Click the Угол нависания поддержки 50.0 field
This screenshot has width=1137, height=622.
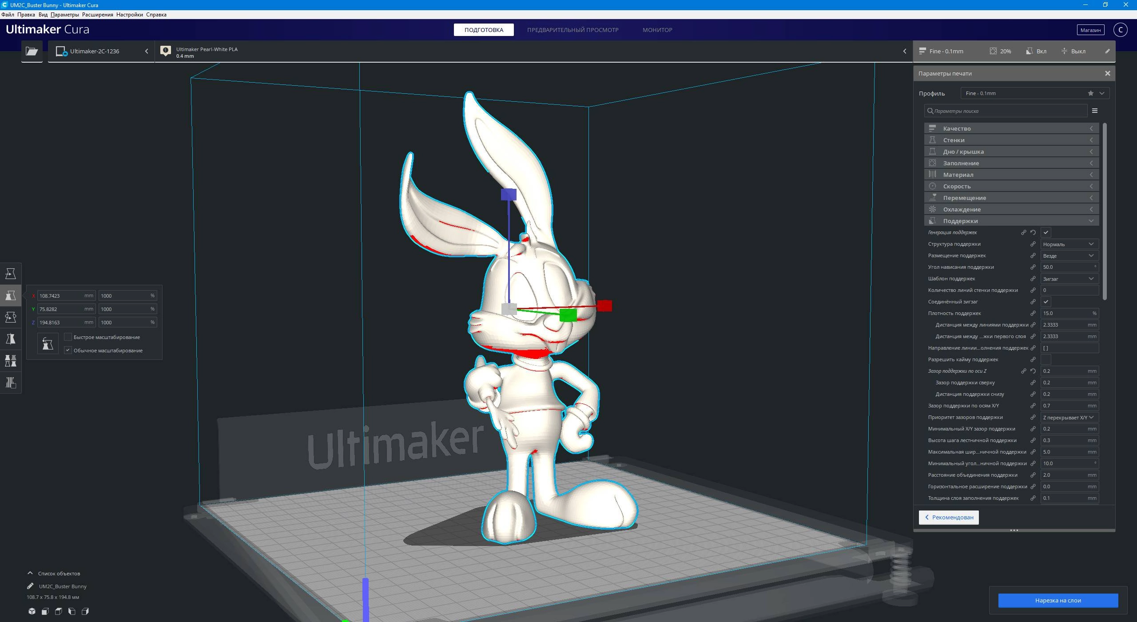[1069, 267]
